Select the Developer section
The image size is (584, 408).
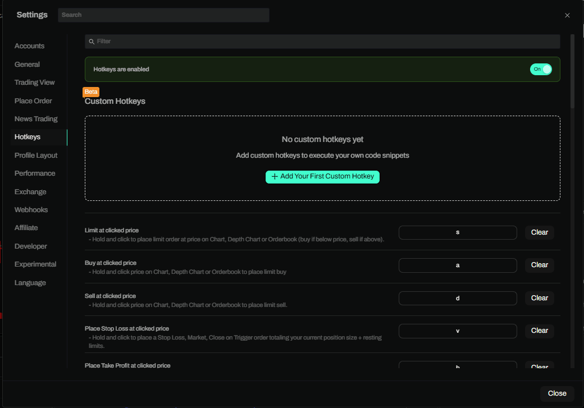coord(31,246)
